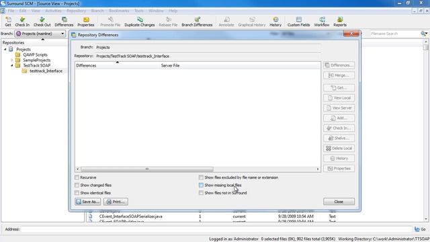Open Differences from the main toolbar
Image resolution: width=430 pixels, height=242 pixels.
click(x=64, y=22)
